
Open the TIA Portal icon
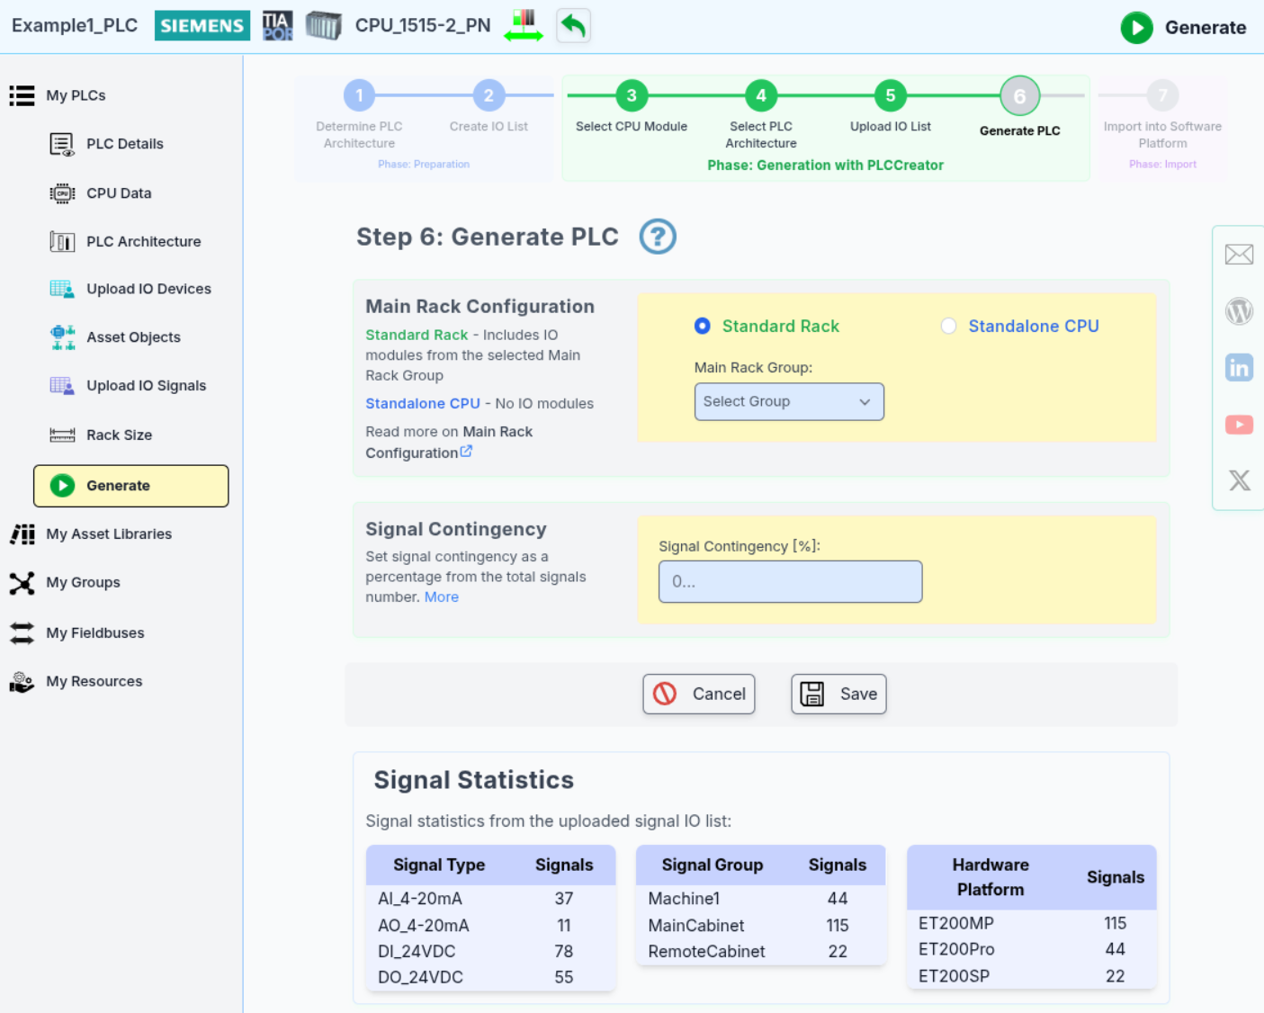point(277,26)
